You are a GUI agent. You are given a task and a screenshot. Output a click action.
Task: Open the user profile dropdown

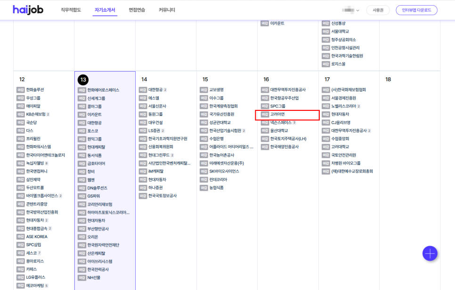(x=350, y=10)
